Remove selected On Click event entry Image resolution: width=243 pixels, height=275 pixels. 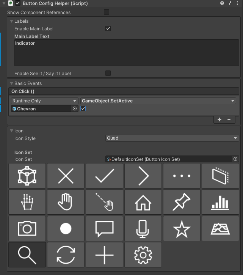229,119
